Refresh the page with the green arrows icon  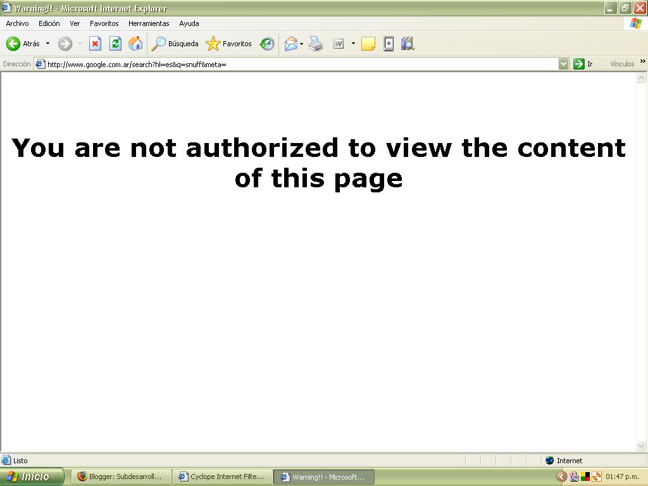[115, 44]
